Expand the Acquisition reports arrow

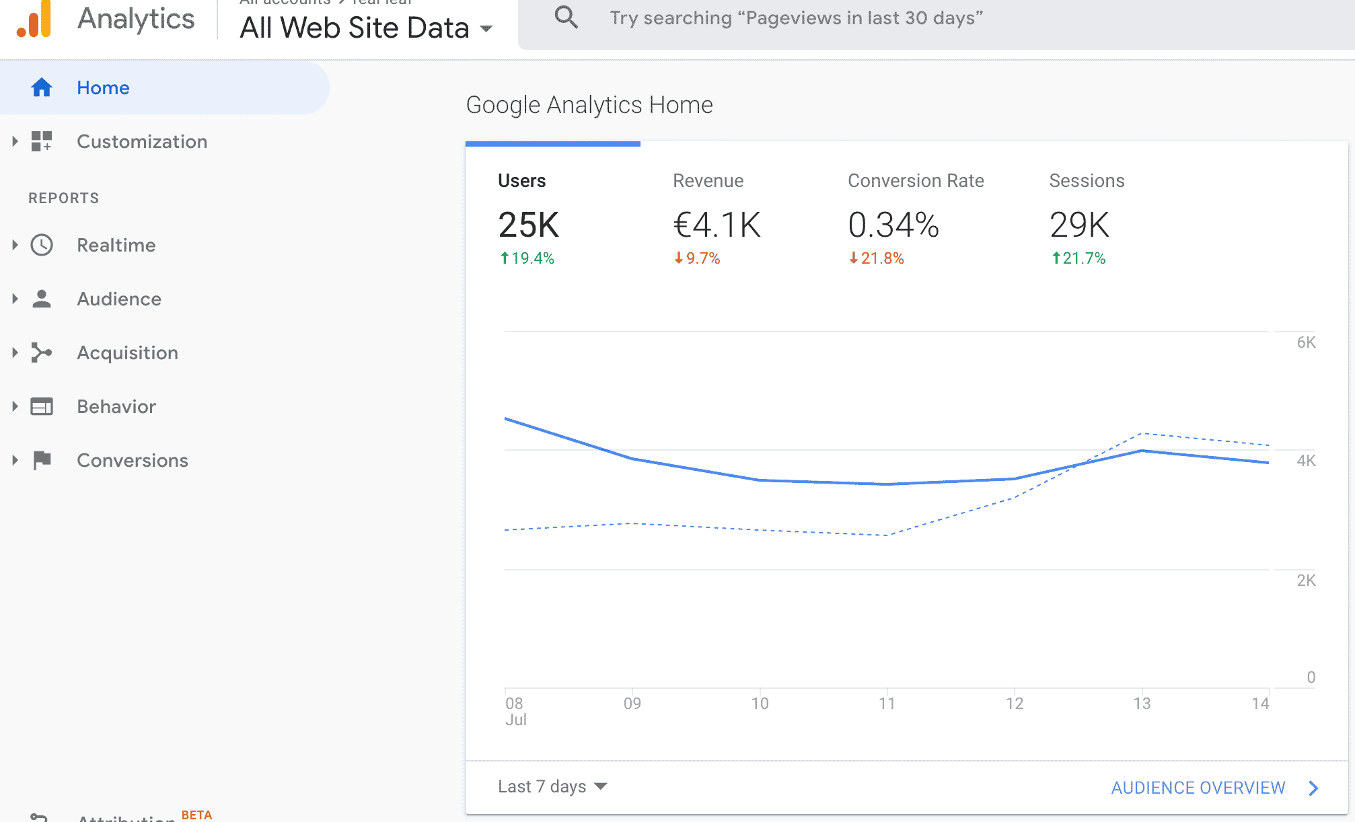(x=15, y=352)
